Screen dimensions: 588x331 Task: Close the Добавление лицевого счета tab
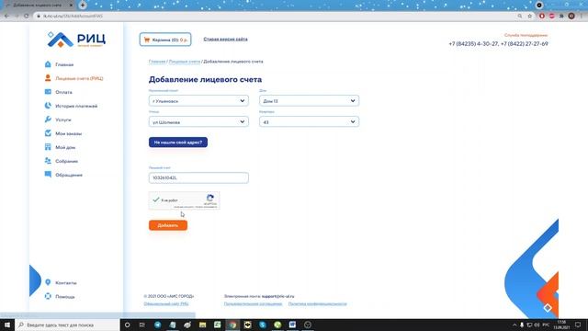tap(71, 6)
